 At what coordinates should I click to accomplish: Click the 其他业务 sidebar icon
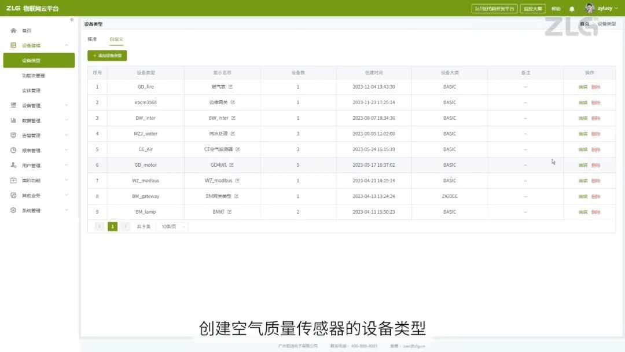point(13,195)
